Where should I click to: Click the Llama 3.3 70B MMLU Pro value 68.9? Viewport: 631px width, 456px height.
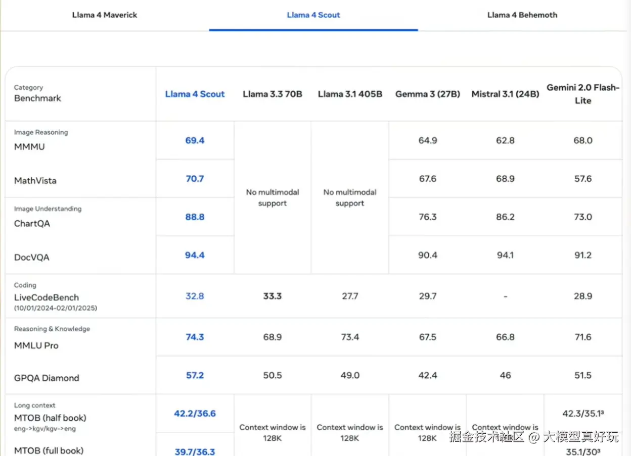[x=273, y=337]
